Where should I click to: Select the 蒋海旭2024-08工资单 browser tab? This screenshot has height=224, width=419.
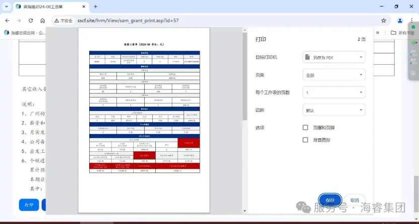point(48,7)
